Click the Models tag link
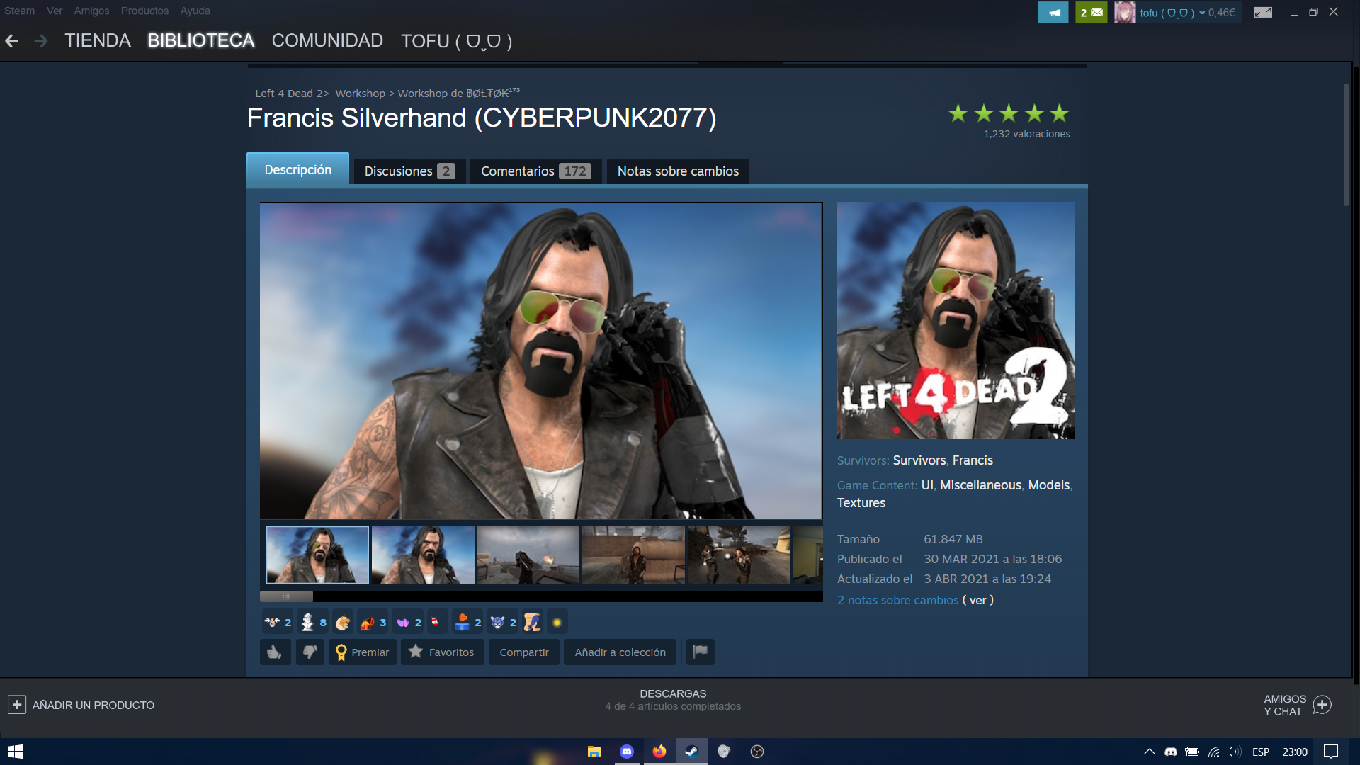 tap(1048, 485)
